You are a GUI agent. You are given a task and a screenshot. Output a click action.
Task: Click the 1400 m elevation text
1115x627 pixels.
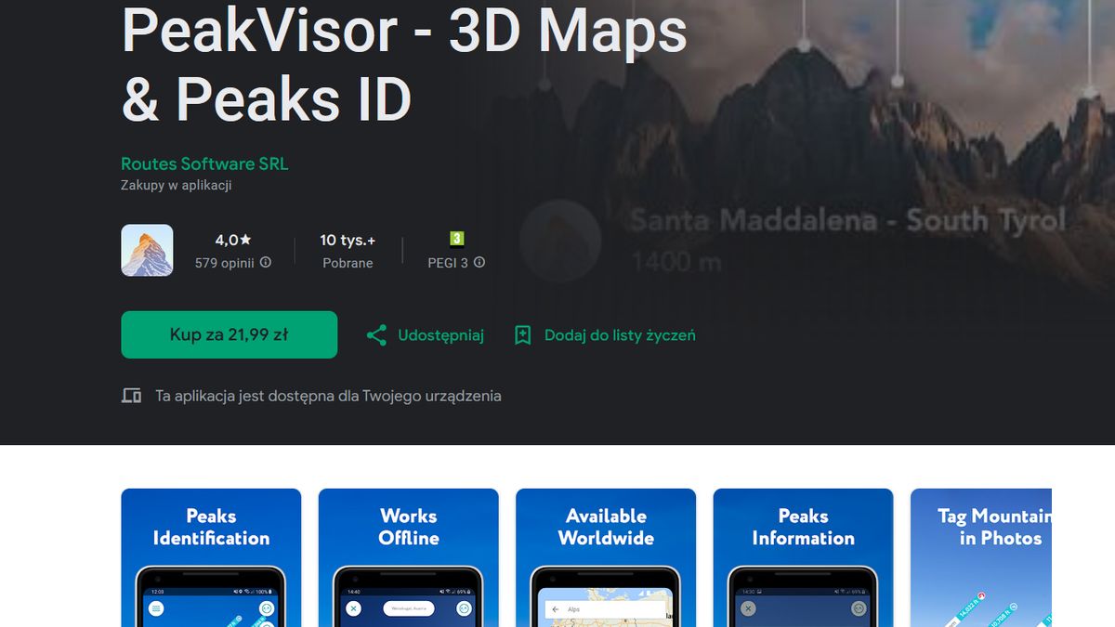676,262
